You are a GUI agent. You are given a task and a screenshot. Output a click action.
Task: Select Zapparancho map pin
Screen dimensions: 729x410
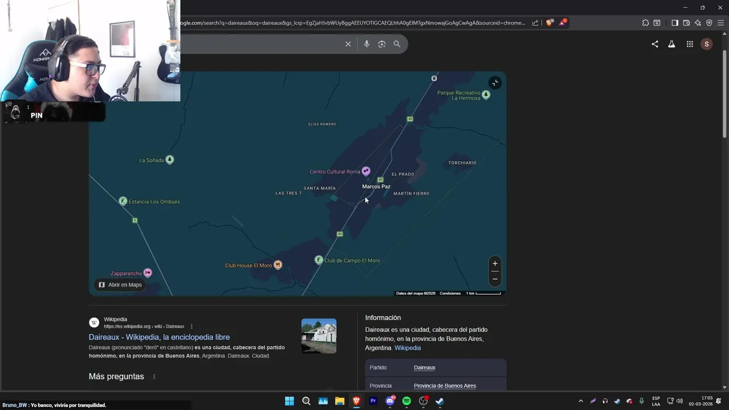tap(148, 273)
